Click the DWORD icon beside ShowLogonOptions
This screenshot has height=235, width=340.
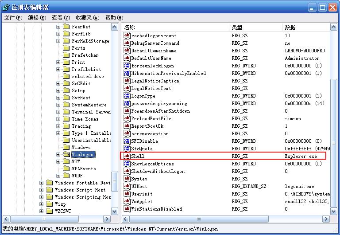[127, 164]
